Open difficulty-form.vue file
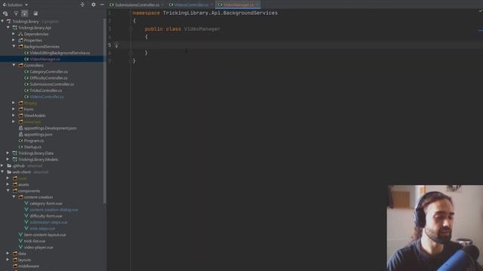This screenshot has width=483, height=271. coord(45,216)
